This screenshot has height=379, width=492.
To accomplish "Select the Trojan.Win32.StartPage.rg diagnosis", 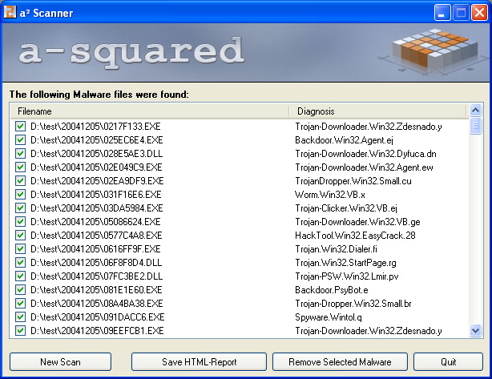I will click(x=345, y=263).
